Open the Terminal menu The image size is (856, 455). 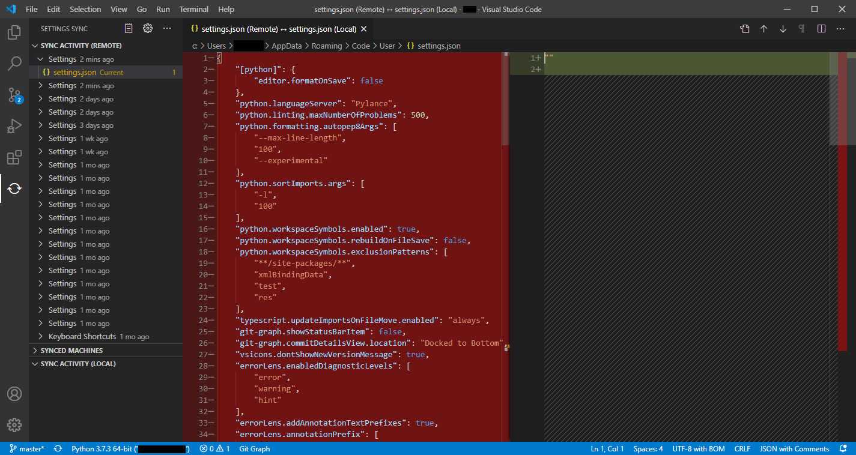coord(193,9)
